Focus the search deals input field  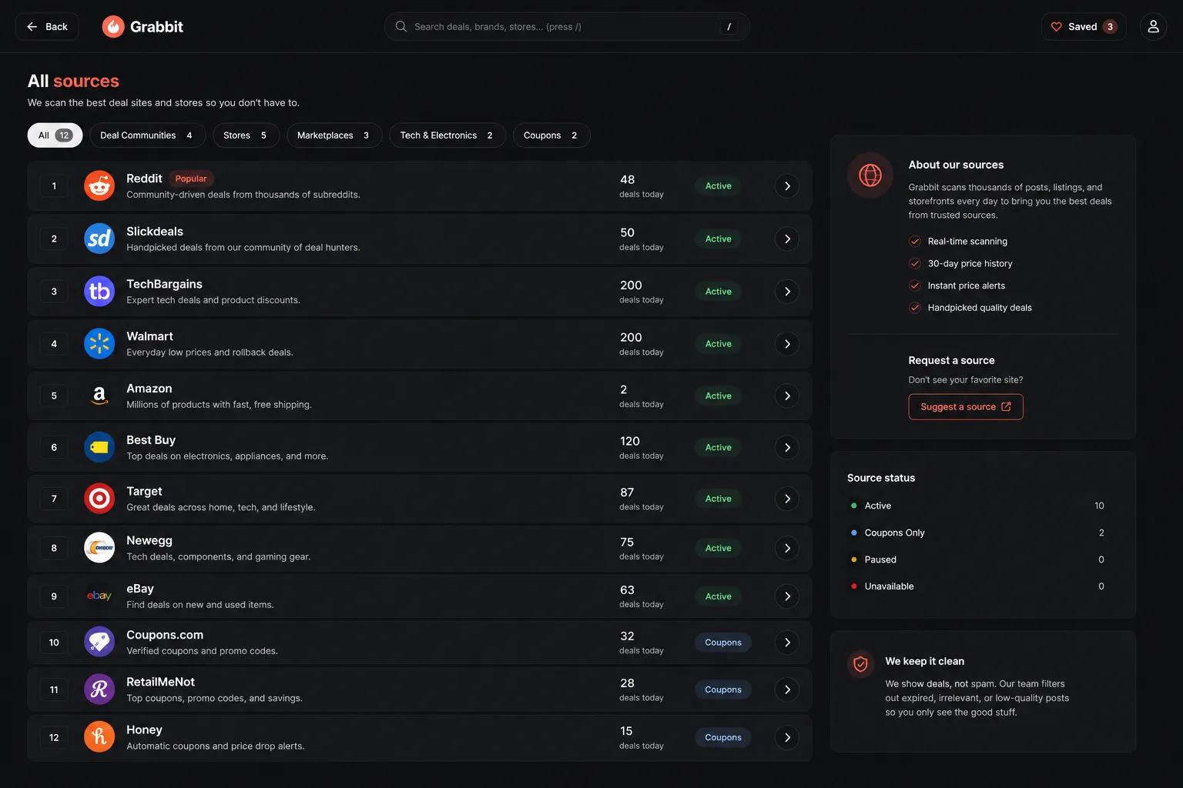click(567, 27)
